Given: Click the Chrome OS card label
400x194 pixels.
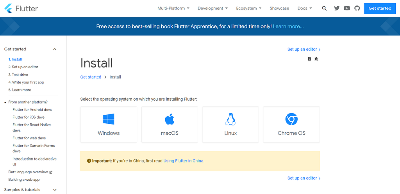Looking at the screenshot, I should coord(291,133).
